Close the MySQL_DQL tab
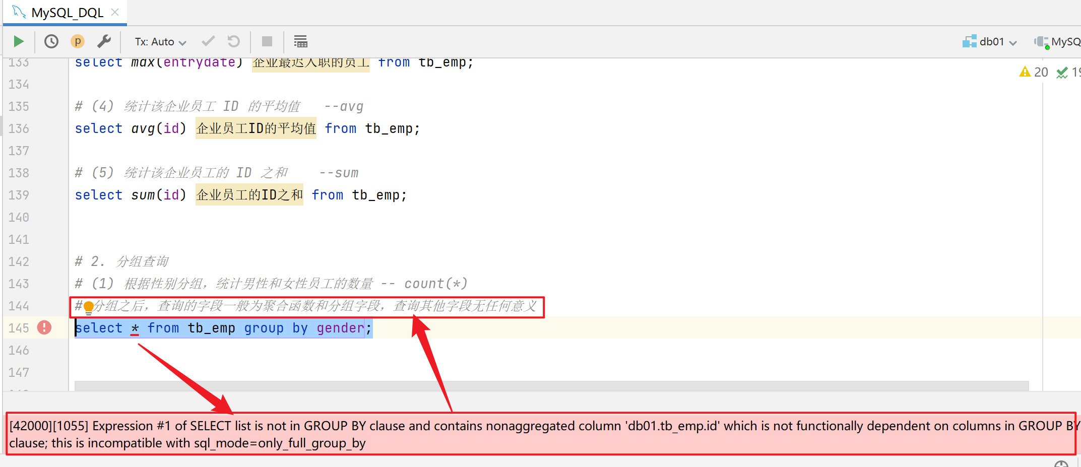This screenshot has height=467, width=1081. (x=115, y=12)
